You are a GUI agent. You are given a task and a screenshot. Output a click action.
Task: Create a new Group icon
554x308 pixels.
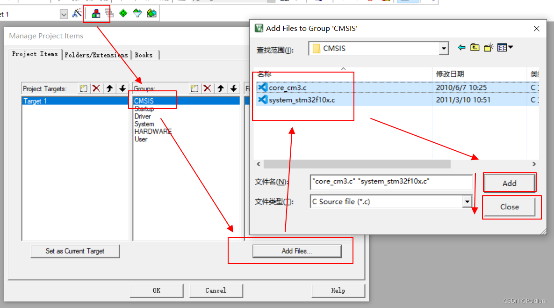194,88
